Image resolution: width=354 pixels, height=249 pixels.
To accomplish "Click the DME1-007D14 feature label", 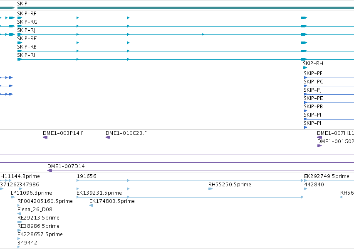I will point(66,166).
